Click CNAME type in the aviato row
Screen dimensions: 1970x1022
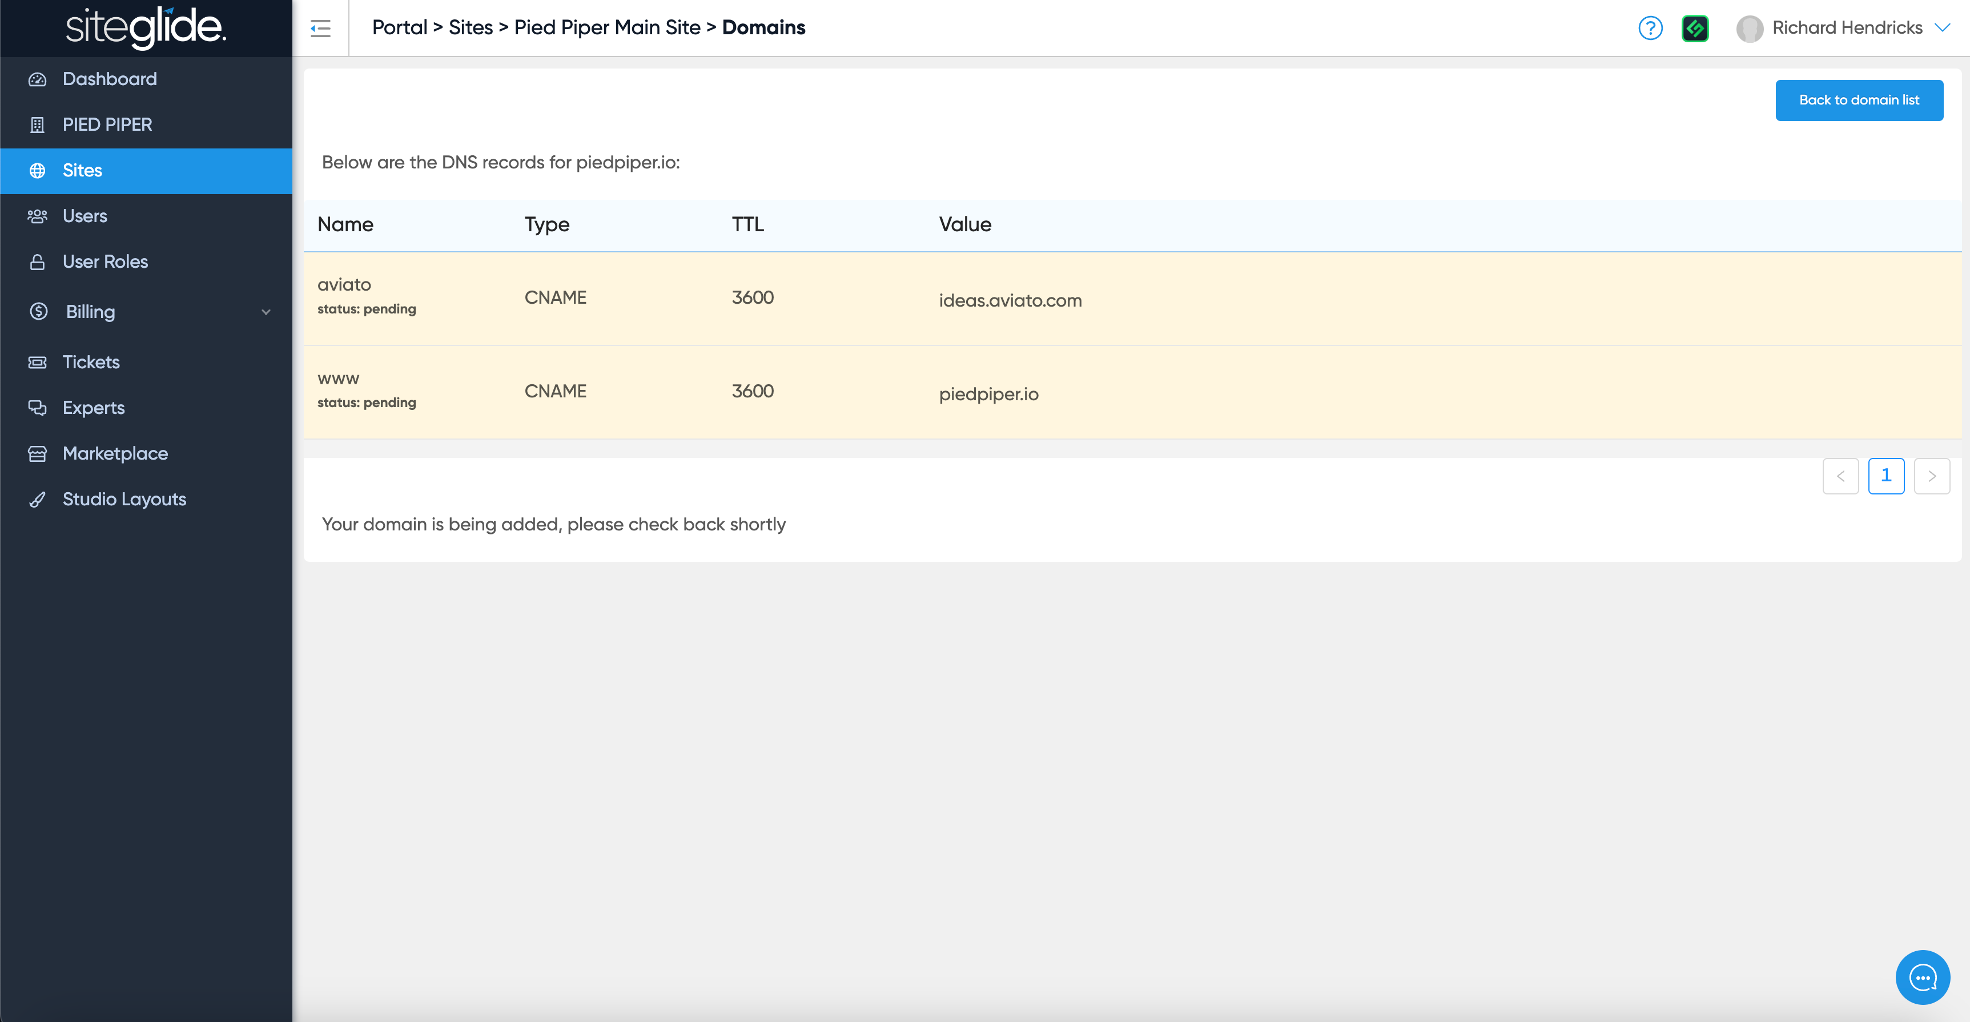point(556,298)
